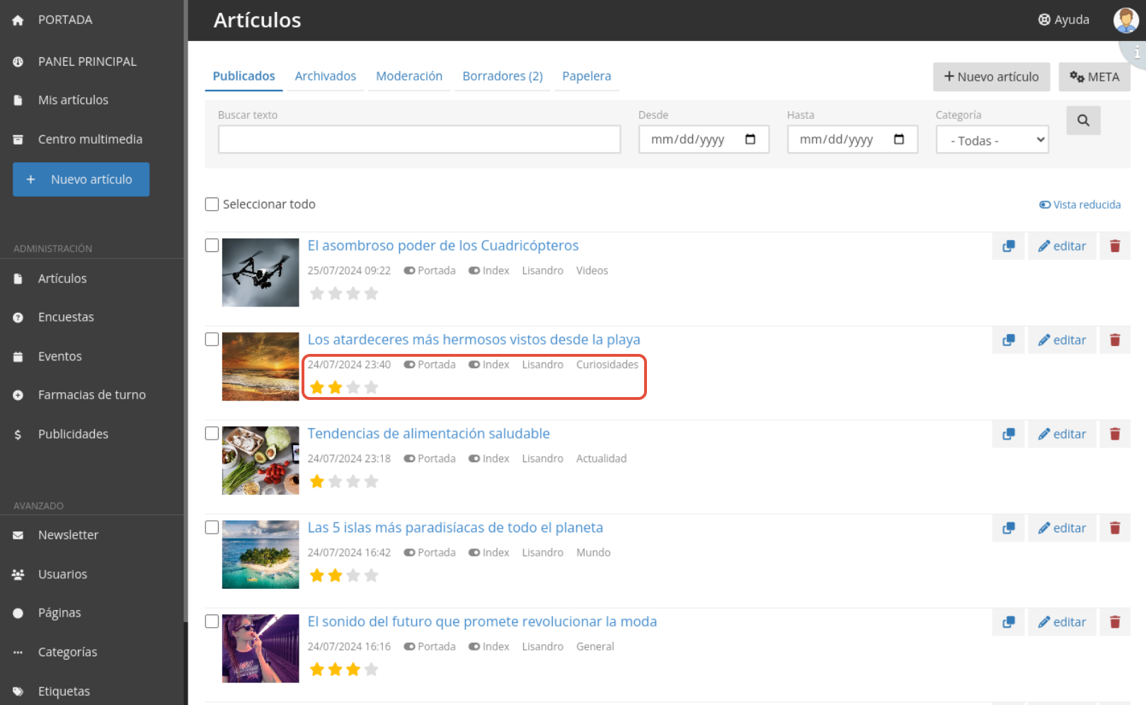Open Publicidades in the sidebar
The width and height of the screenshot is (1146, 705).
[x=73, y=434]
